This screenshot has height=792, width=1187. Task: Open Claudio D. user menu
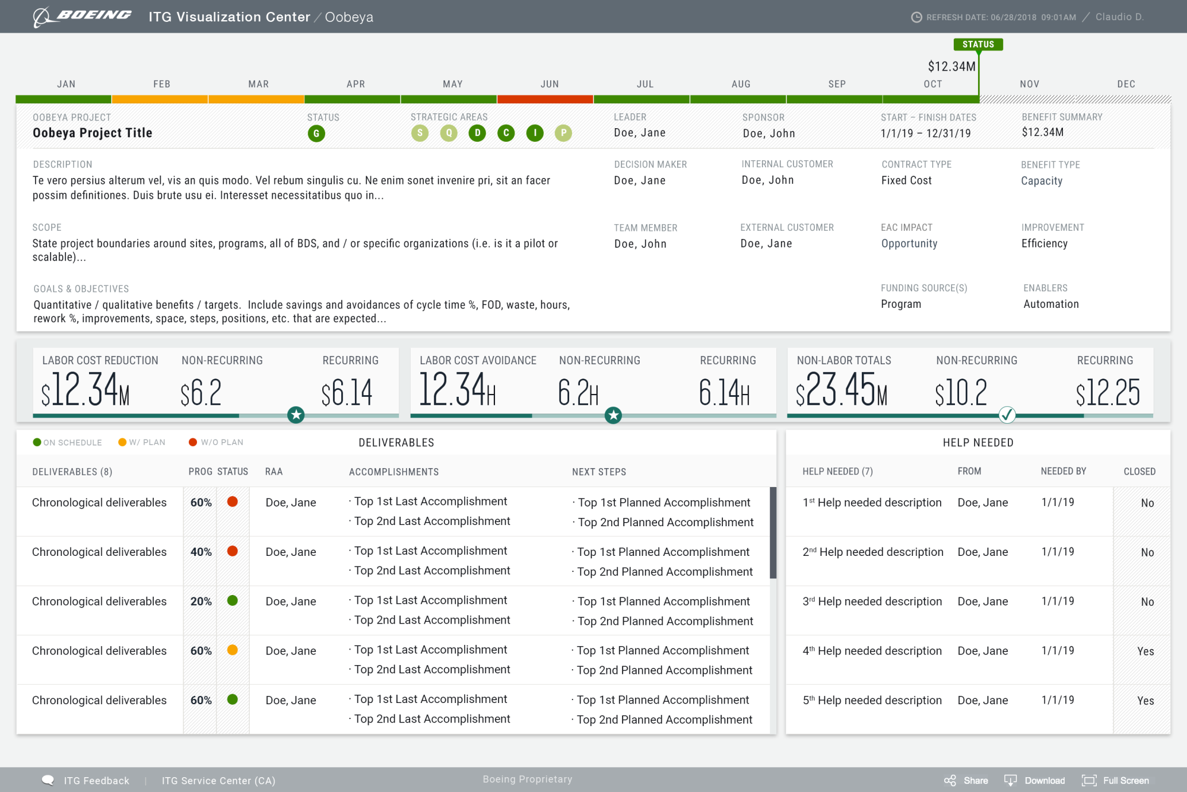click(1119, 17)
